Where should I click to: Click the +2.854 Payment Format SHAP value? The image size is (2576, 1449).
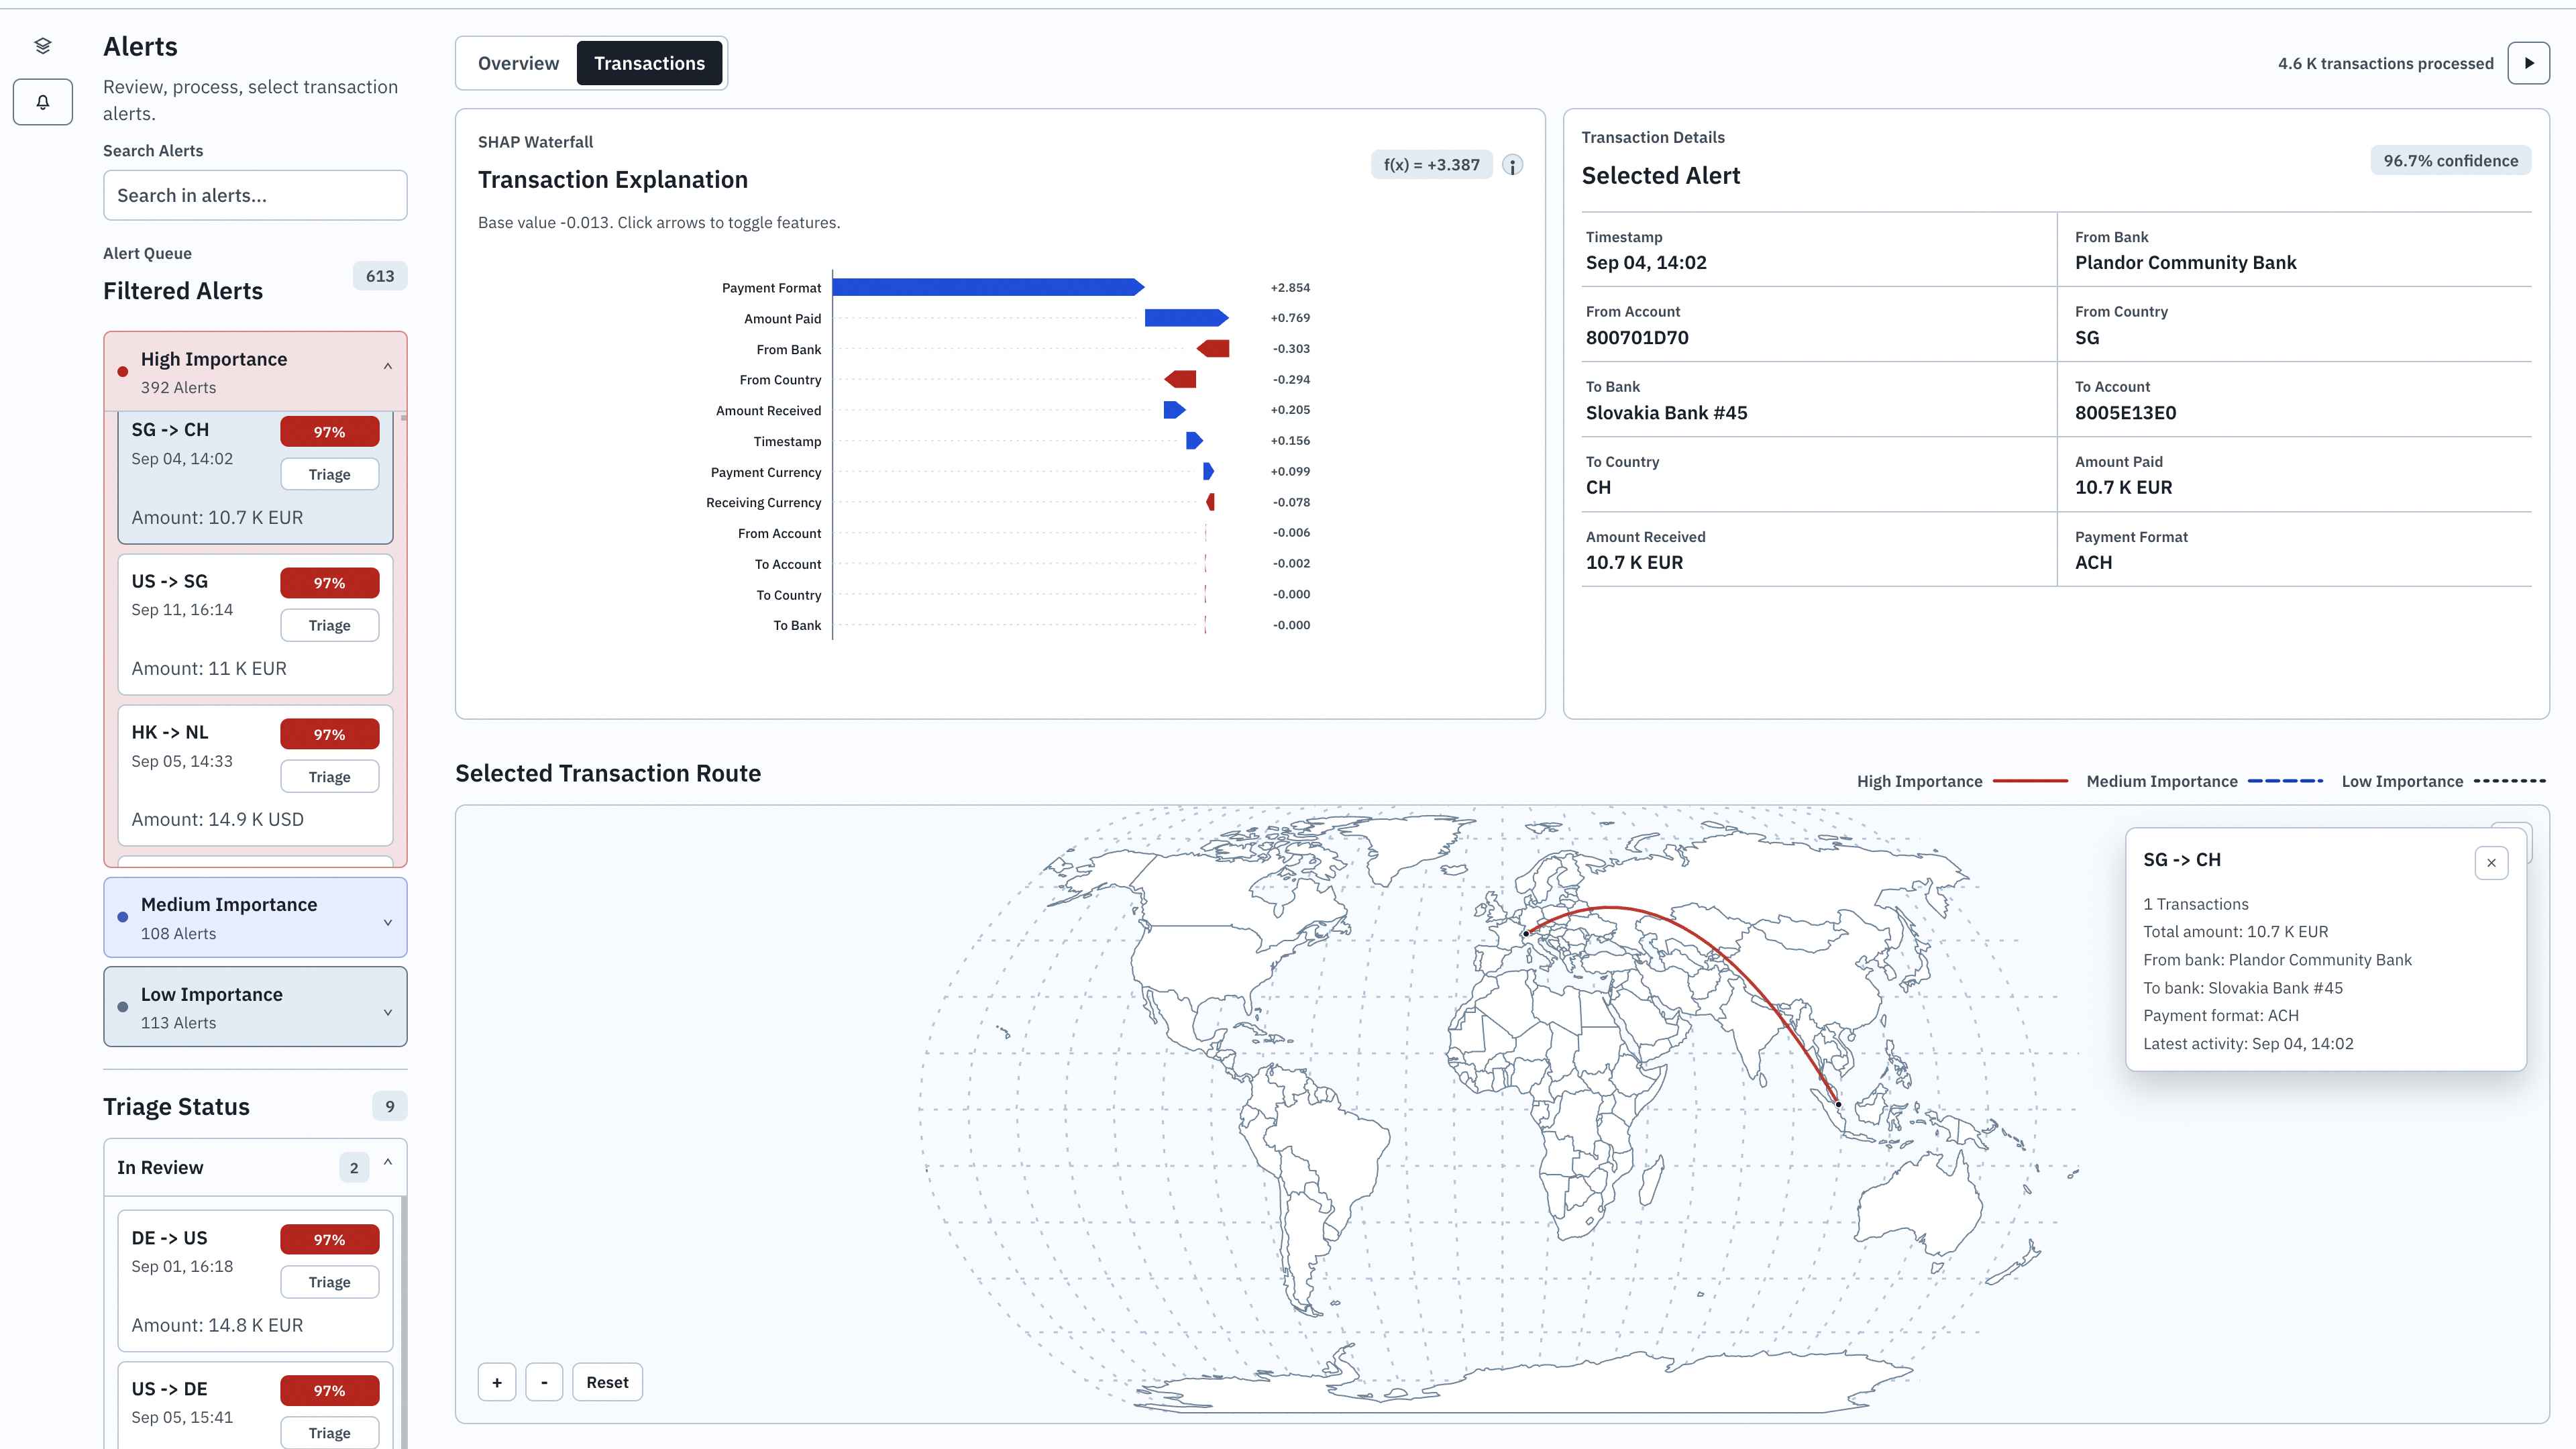coord(1290,287)
